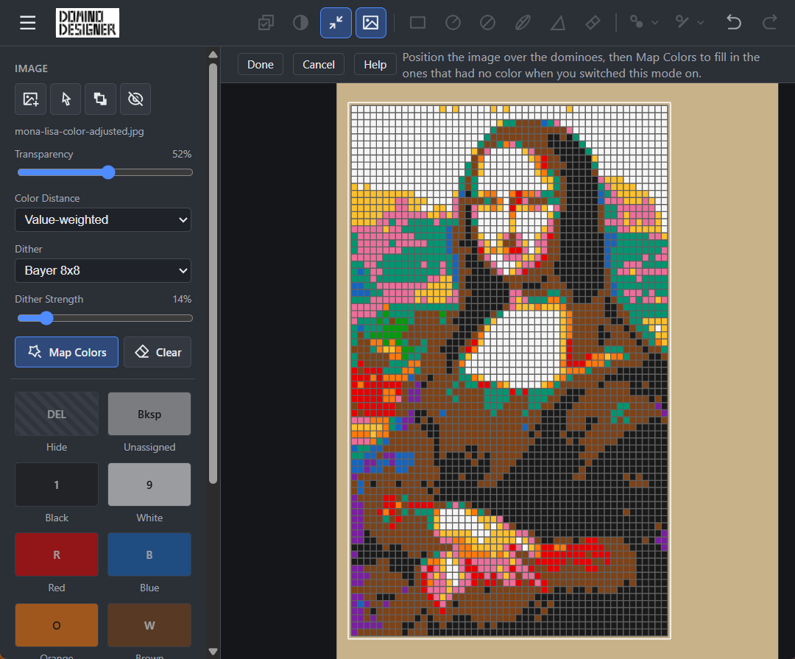Select the circle with diagonal slash tool
The image size is (795, 659).
point(488,23)
